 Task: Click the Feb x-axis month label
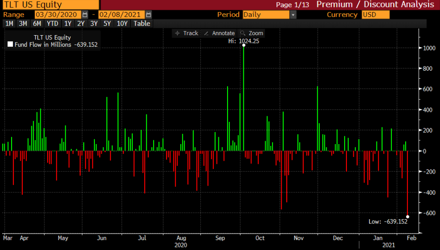[411, 238]
